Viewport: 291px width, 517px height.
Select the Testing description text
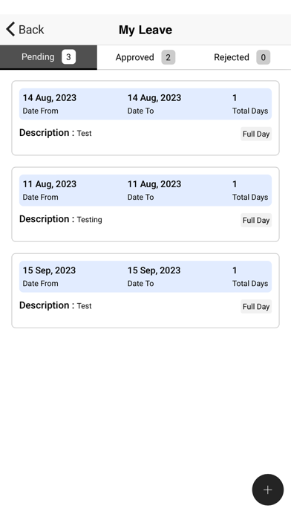tap(89, 220)
